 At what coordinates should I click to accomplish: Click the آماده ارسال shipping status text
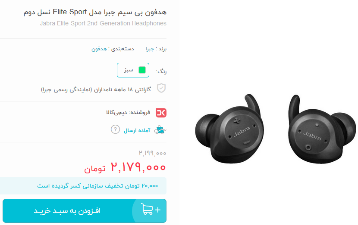coord(137,130)
